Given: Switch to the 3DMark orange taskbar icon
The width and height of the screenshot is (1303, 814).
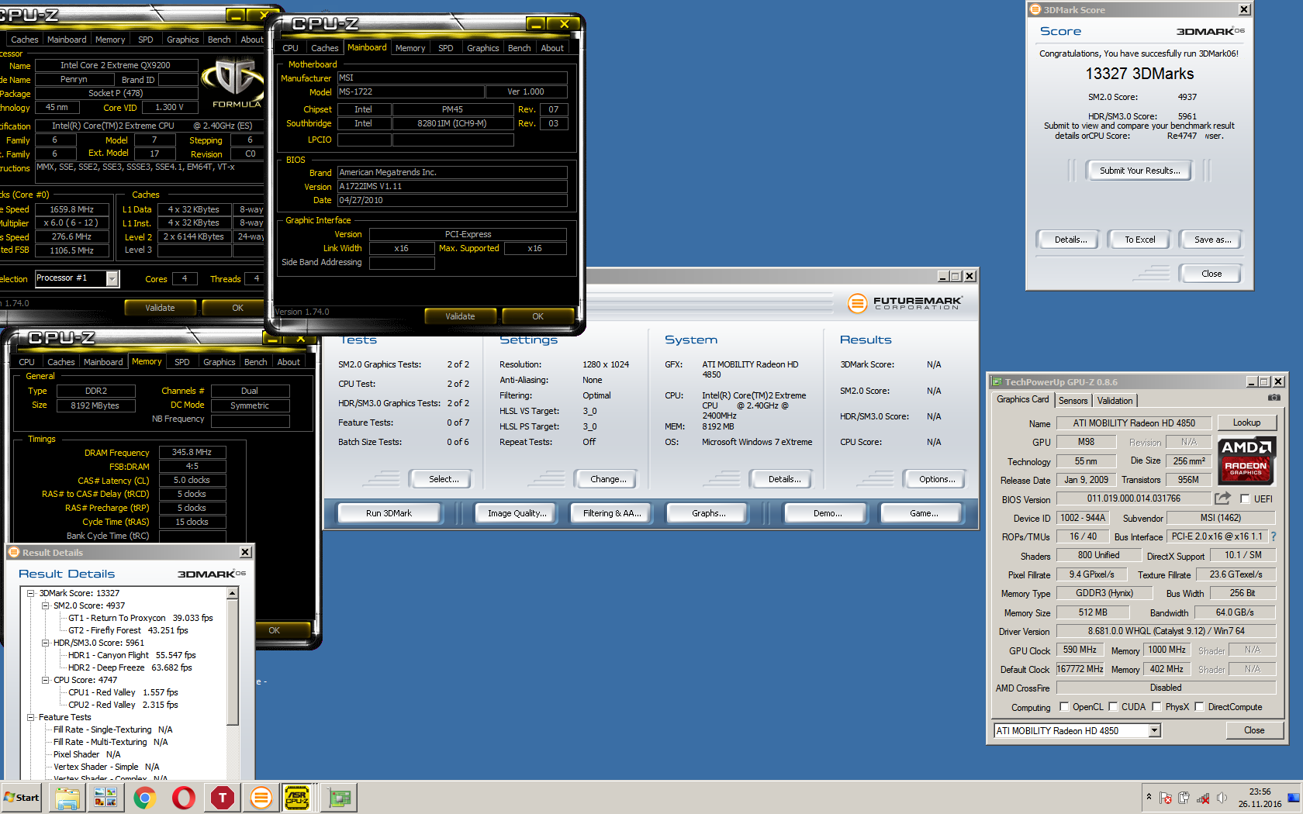Looking at the screenshot, I should point(261,797).
